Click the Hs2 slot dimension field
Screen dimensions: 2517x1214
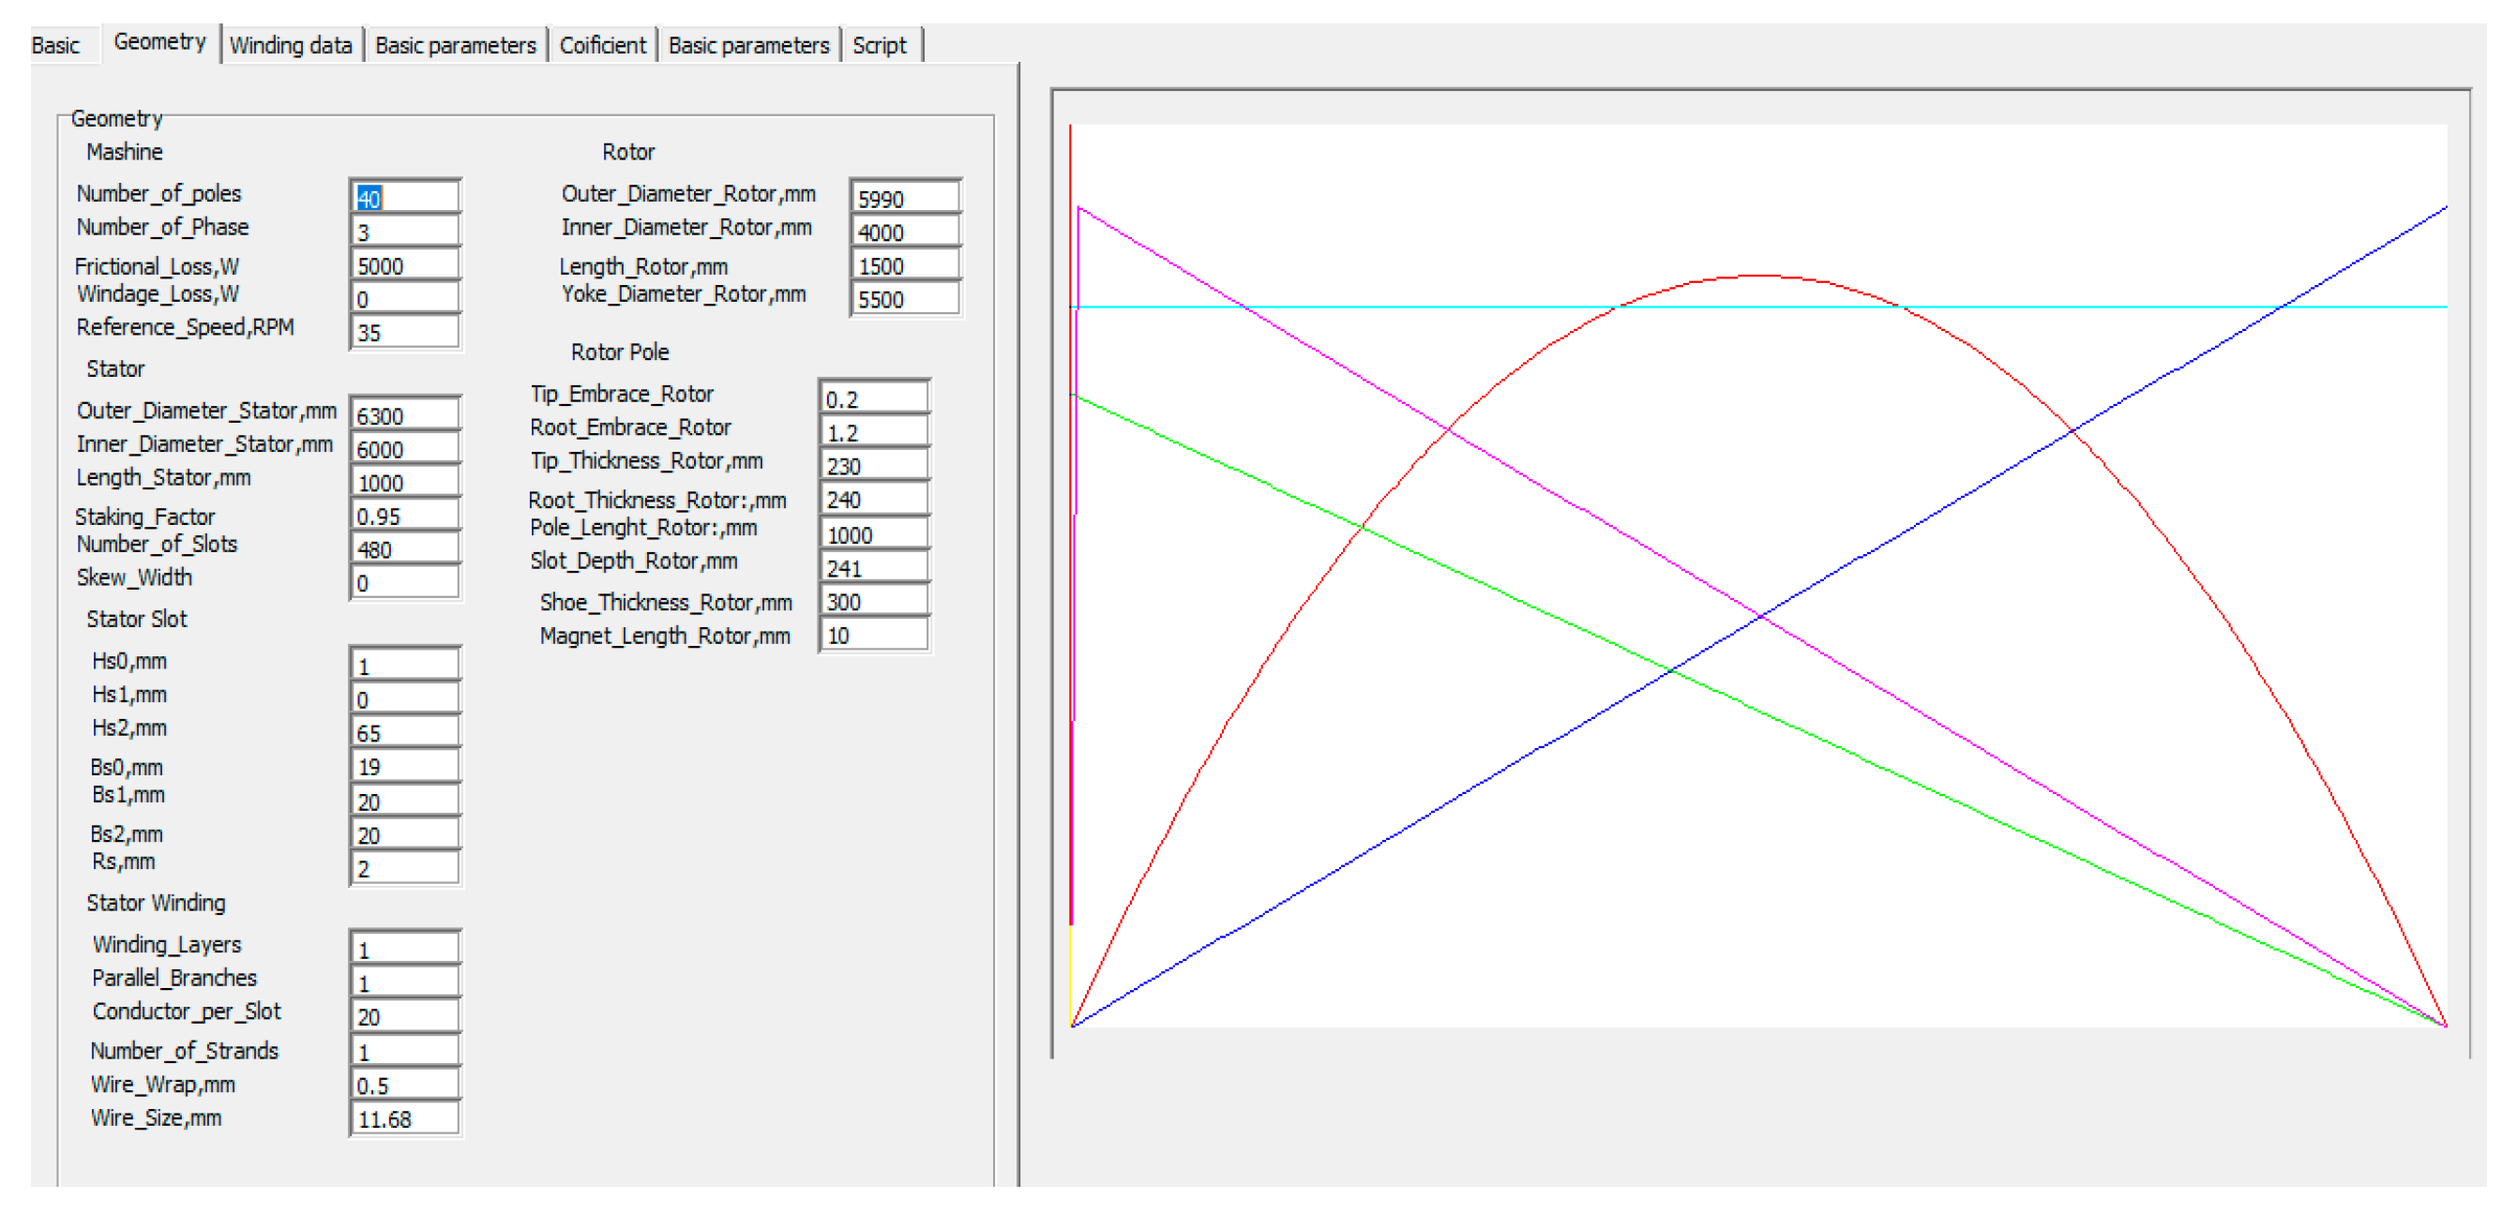coord(404,732)
